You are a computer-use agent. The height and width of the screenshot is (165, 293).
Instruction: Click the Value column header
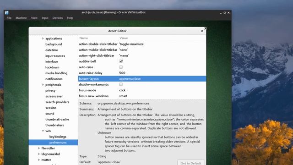124,38
